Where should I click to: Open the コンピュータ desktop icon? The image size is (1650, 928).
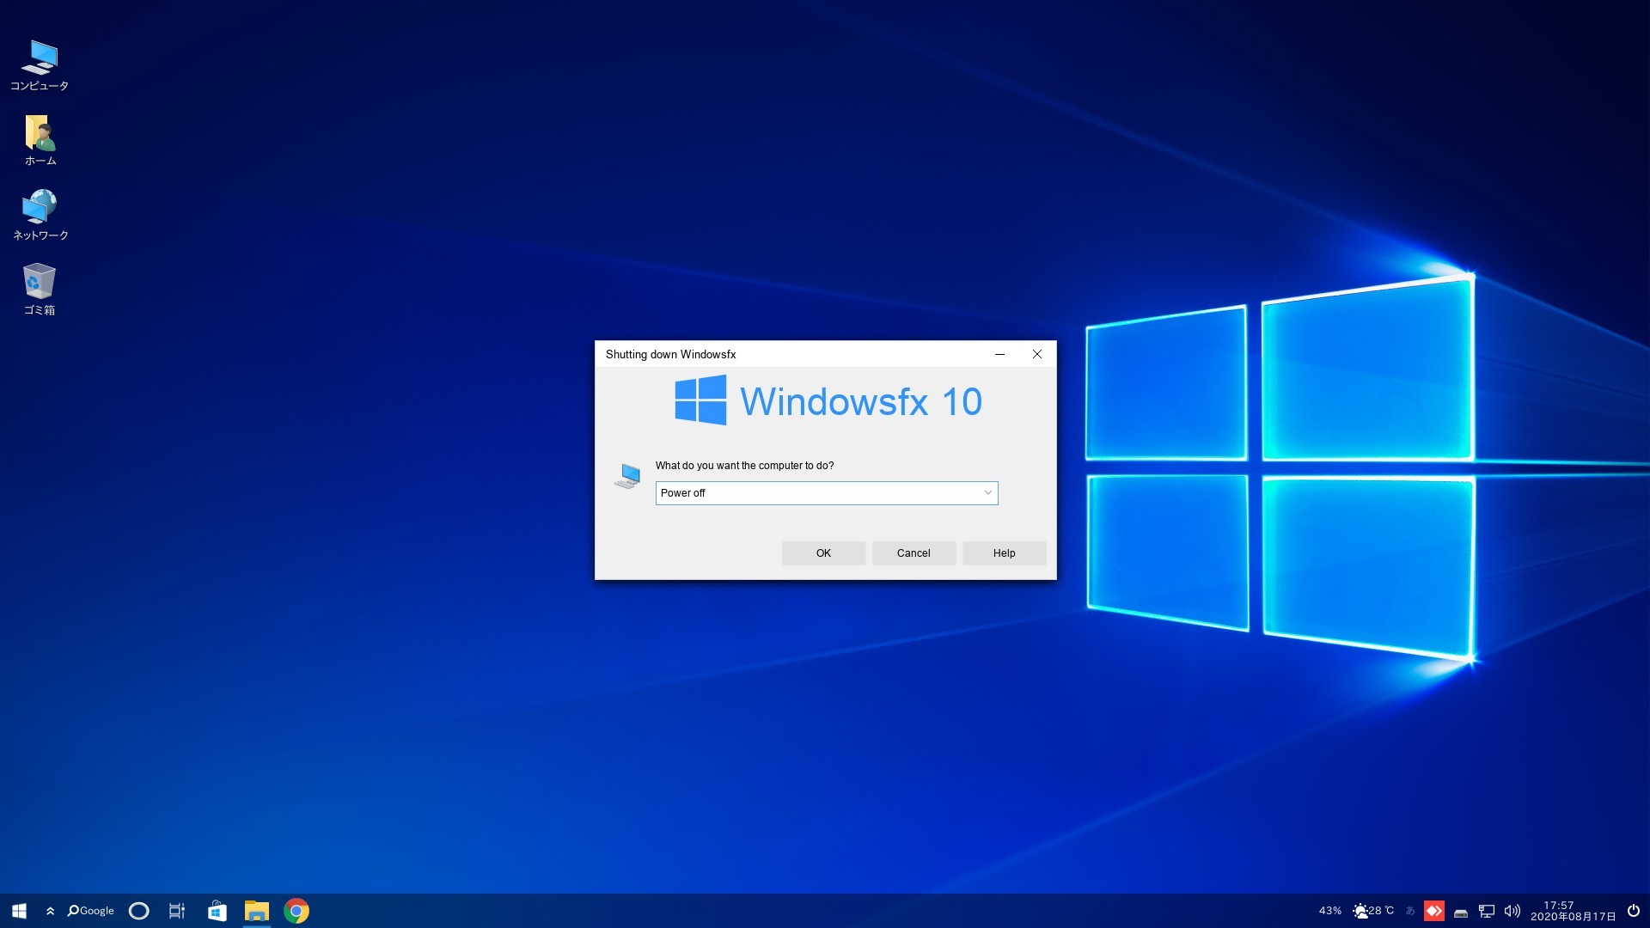point(40,65)
